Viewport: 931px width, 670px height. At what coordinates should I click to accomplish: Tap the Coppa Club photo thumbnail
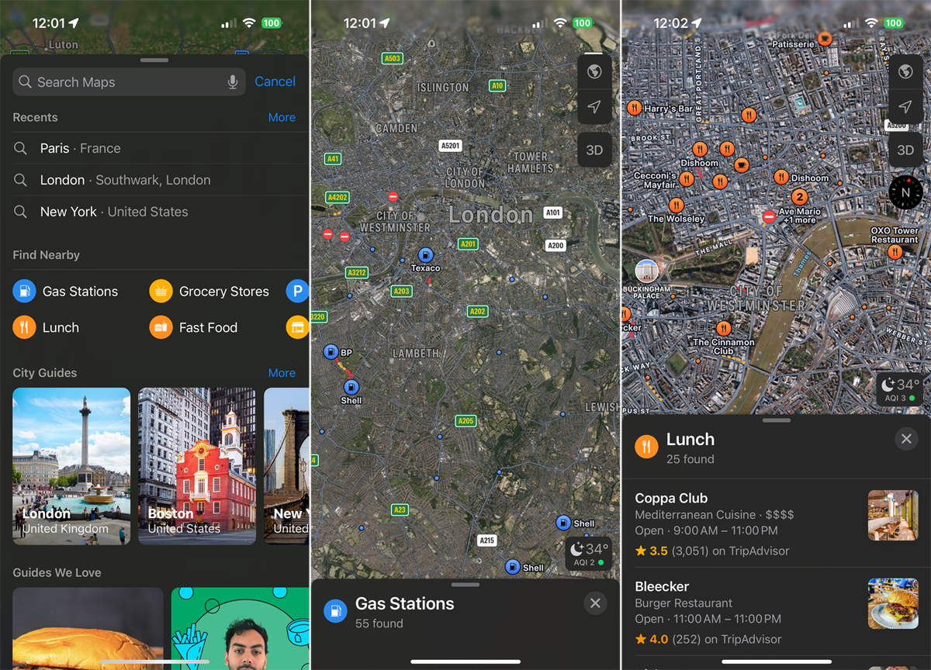893,515
